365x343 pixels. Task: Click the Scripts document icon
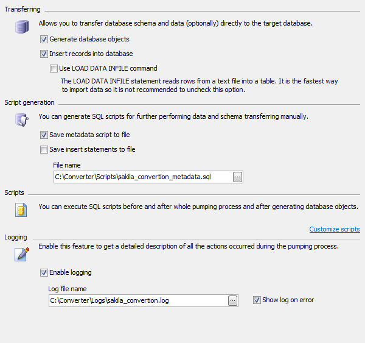pyautogui.click(x=22, y=211)
